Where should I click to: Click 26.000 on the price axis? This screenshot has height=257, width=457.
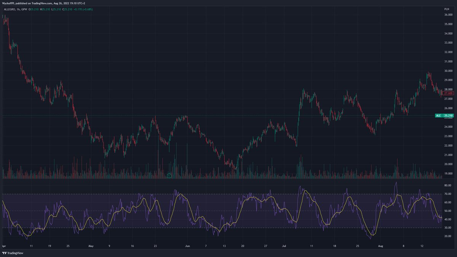pos(448,108)
